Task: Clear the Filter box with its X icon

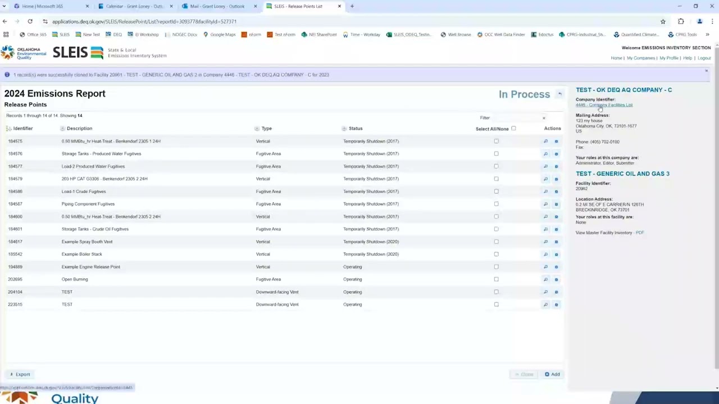Action: tap(544, 118)
